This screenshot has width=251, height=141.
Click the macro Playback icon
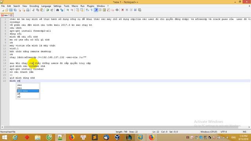point(131,10)
